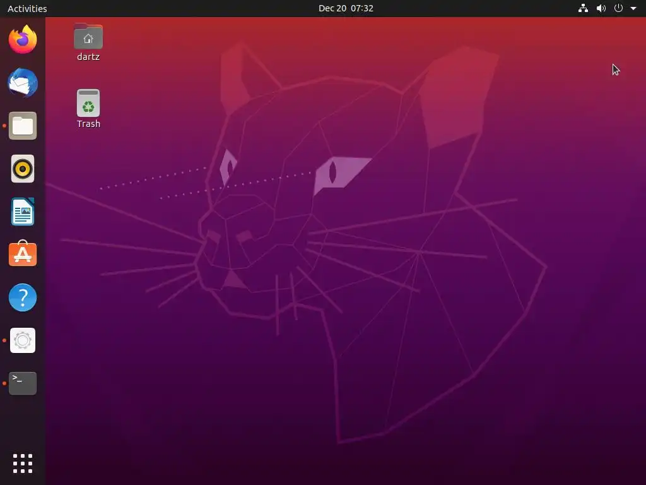Open the Terminal from the dock

(x=23, y=383)
